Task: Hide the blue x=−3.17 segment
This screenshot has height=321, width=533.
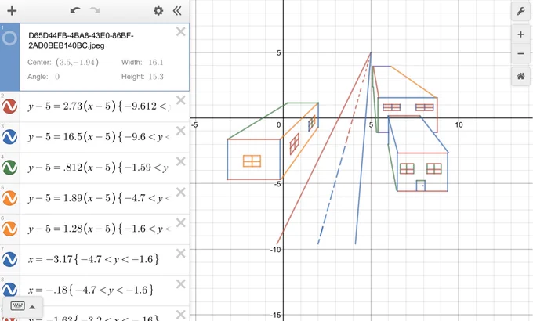Action: click(9, 259)
